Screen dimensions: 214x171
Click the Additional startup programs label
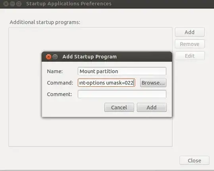[x=45, y=22]
